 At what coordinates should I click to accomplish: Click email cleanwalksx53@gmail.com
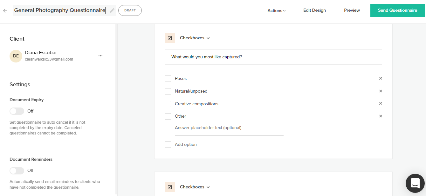click(x=49, y=59)
